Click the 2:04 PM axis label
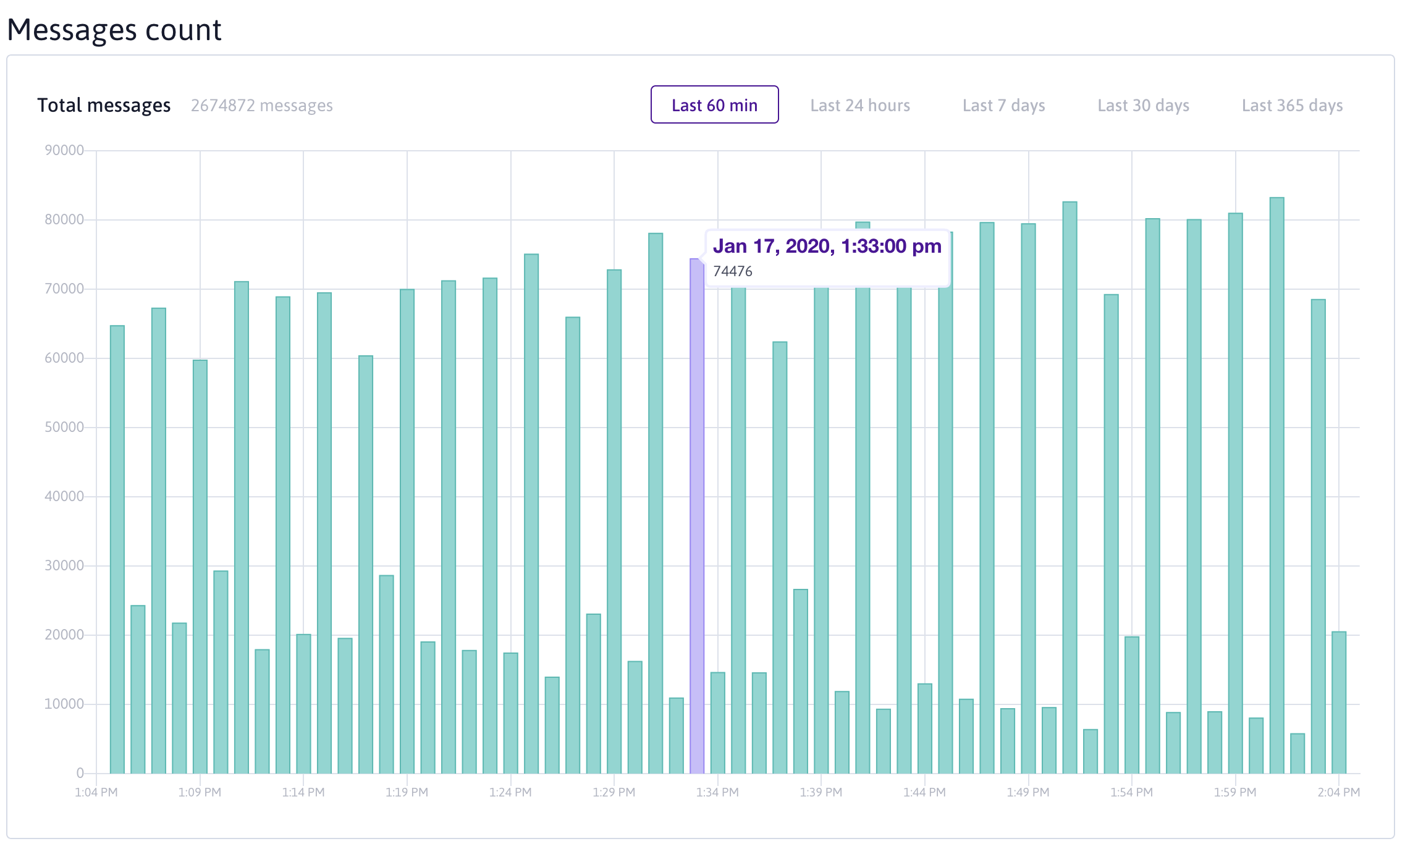The image size is (1405, 849). pos(1338,792)
